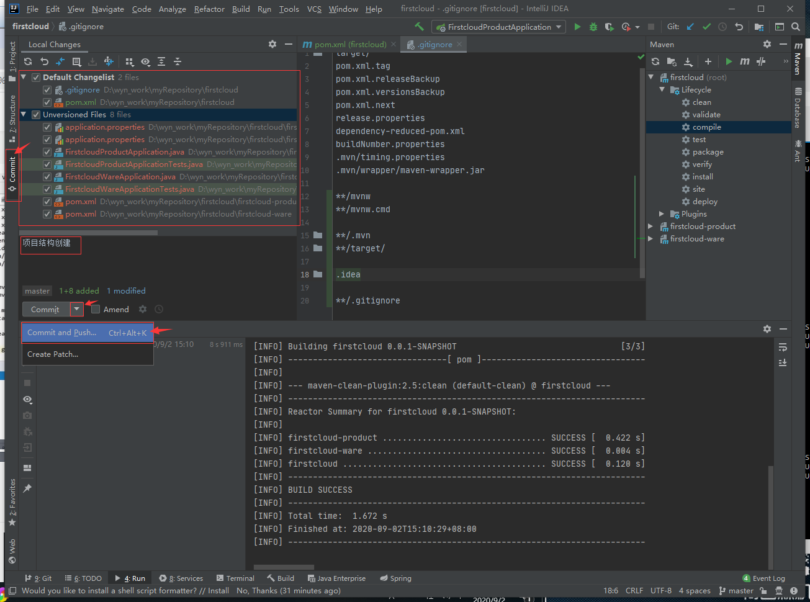Run Maven build green play icon
The image size is (810, 602).
pyautogui.click(x=729, y=61)
